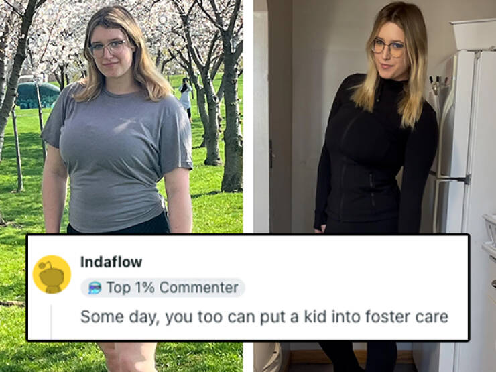The width and height of the screenshot is (496, 372).
Task: Click the door handle on the left door
Action: (x=271, y=154)
